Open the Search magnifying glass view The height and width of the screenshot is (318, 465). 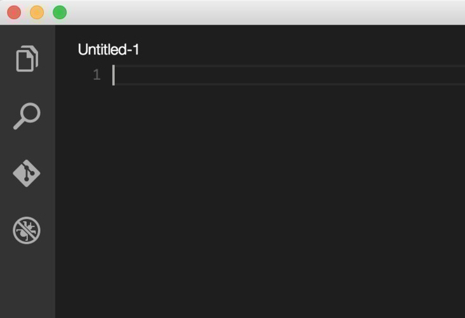coord(27,116)
